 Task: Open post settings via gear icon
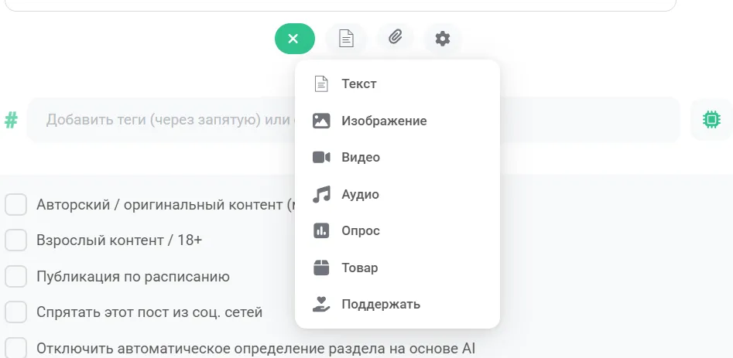(x=443, y=39)
